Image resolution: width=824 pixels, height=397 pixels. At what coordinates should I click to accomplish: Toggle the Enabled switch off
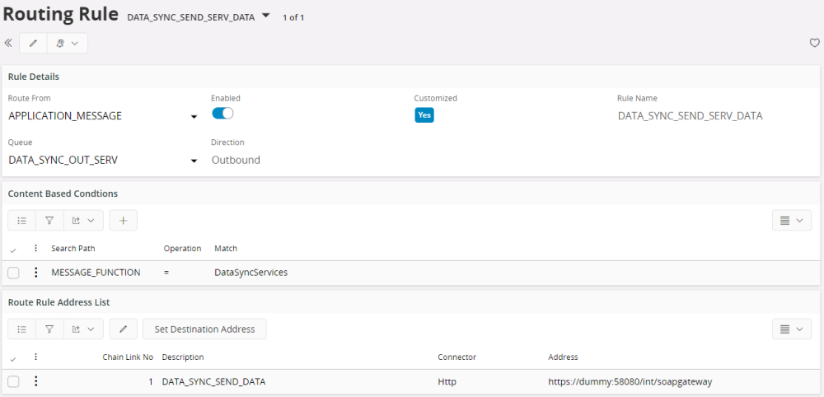222,114
